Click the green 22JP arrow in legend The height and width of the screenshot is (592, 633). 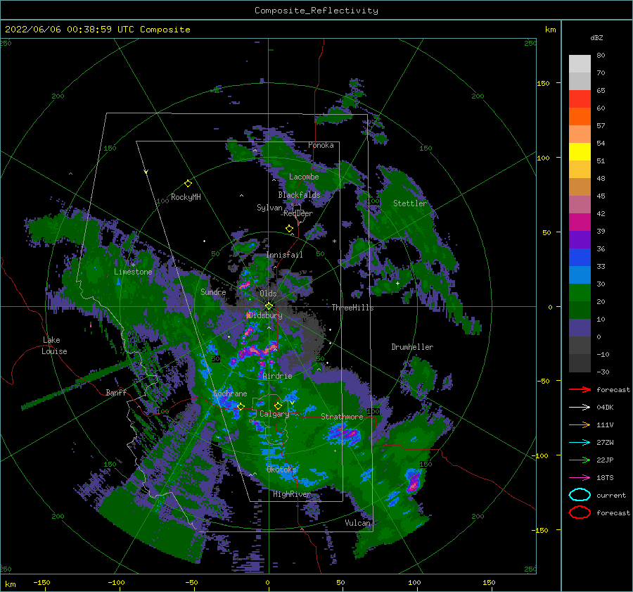580,460
